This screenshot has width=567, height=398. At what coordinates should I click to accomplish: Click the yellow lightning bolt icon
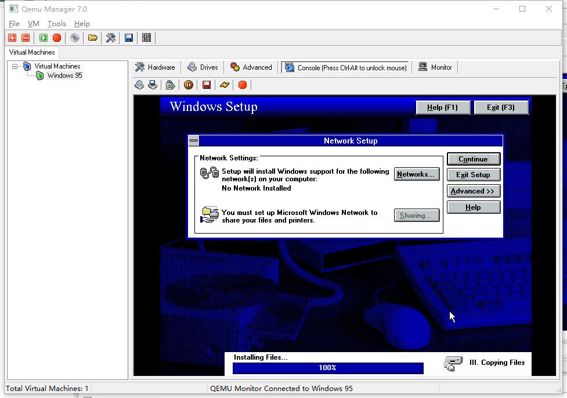tap(225, 85)
